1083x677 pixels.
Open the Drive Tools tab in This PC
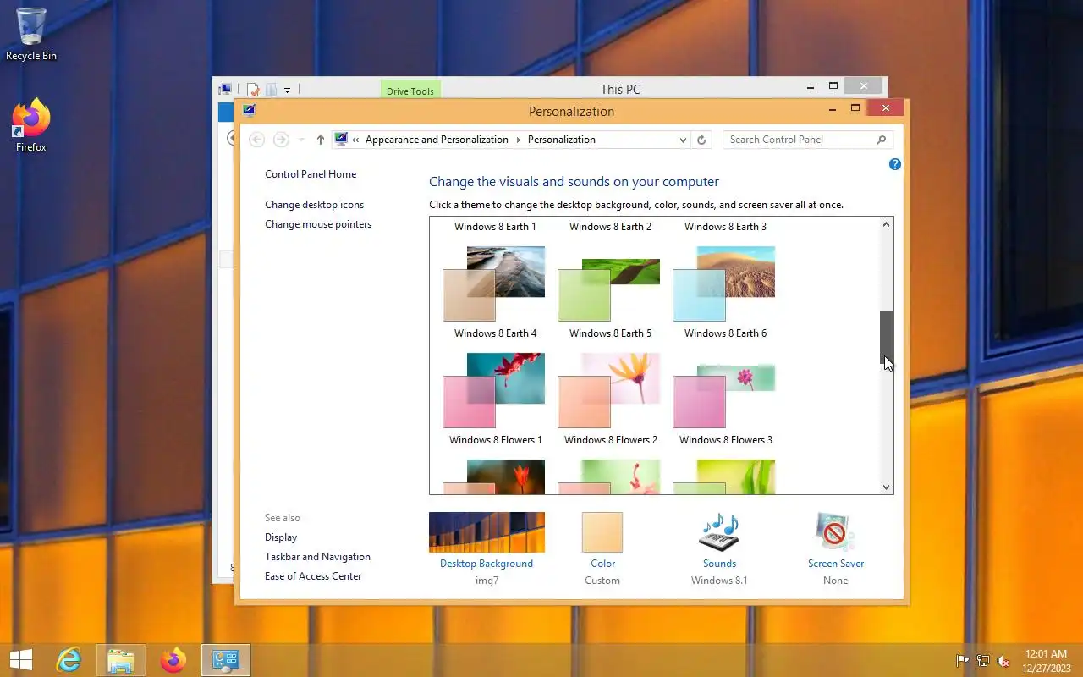(x=410, y=89)
